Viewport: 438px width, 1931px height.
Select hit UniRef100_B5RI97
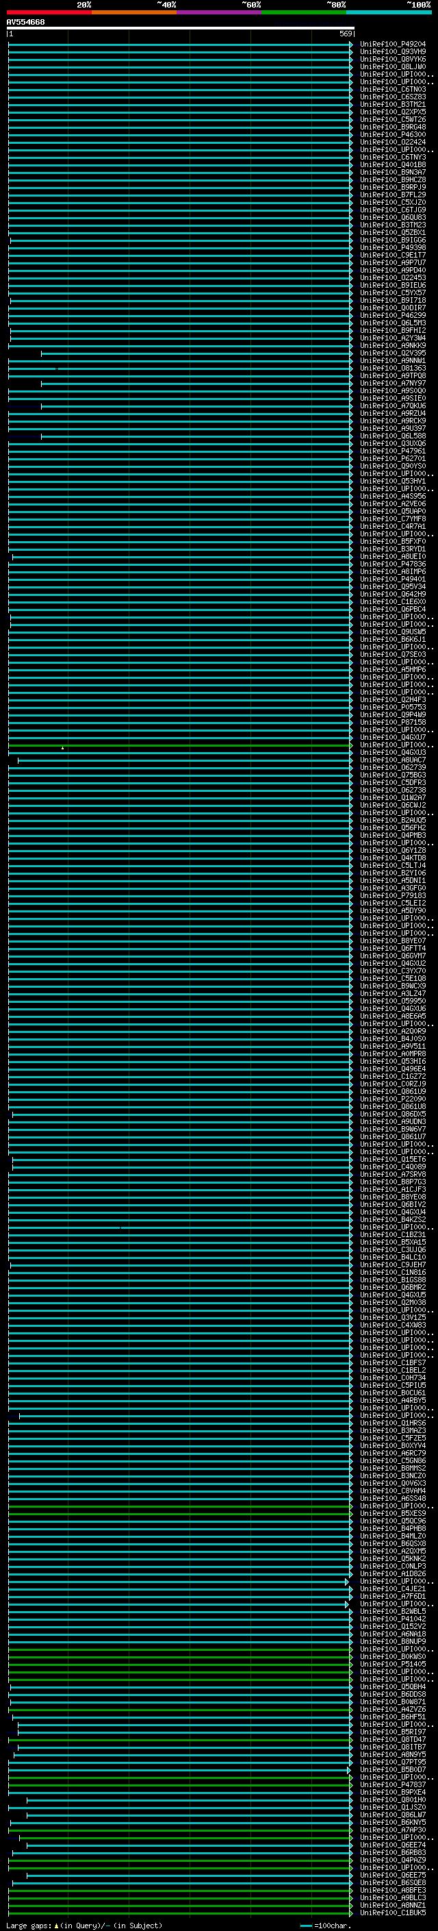pyautogui.click(x=392, y=1732)
